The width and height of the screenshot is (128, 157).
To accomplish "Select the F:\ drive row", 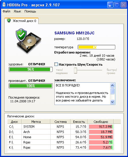I will point(61,142).
